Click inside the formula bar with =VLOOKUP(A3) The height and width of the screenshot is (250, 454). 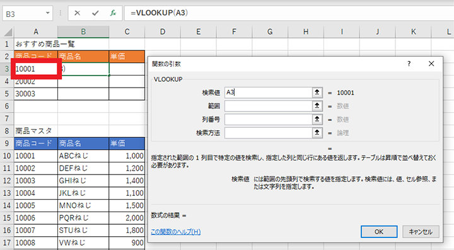pyautogui.click(x=289, y=13)
